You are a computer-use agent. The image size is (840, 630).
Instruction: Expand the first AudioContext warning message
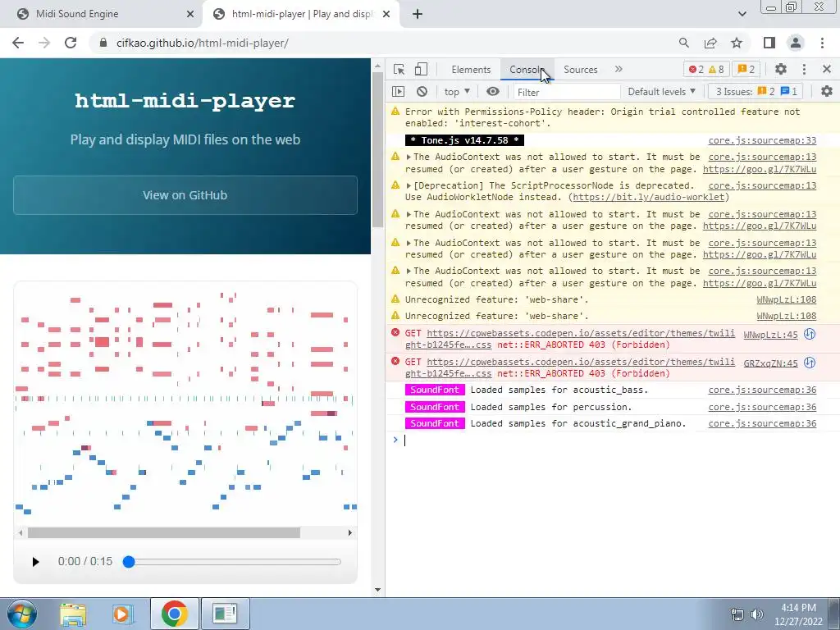pyautogui.click(x=409, y=157)
